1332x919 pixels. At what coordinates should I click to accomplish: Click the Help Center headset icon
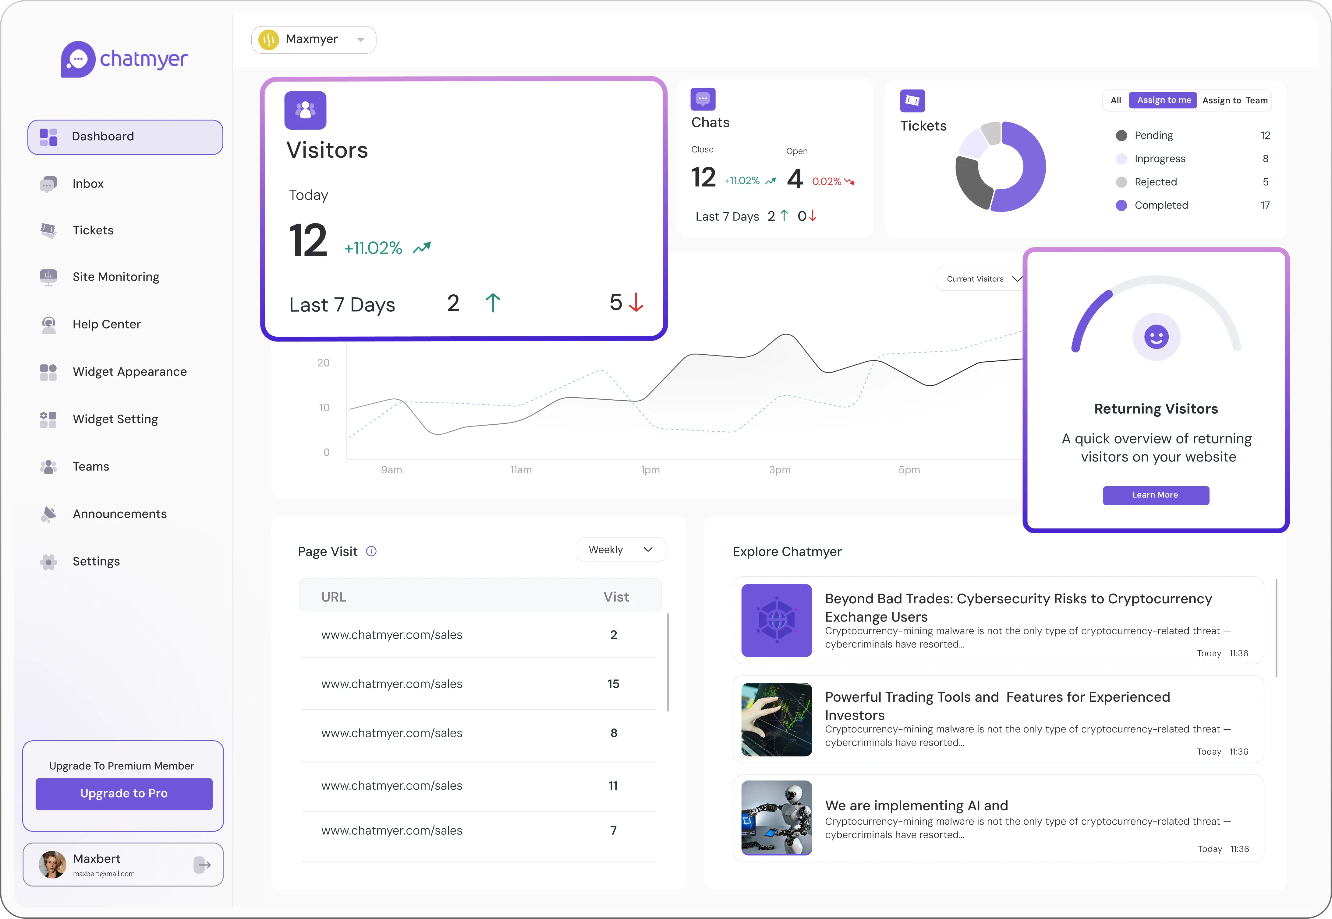pos(48,324)
